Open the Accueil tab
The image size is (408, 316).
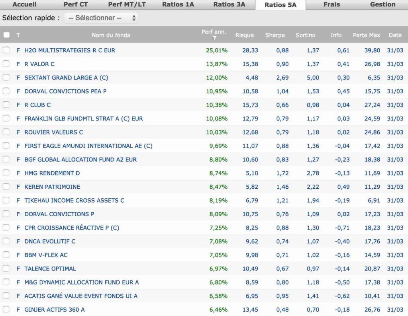click(24, 4)
